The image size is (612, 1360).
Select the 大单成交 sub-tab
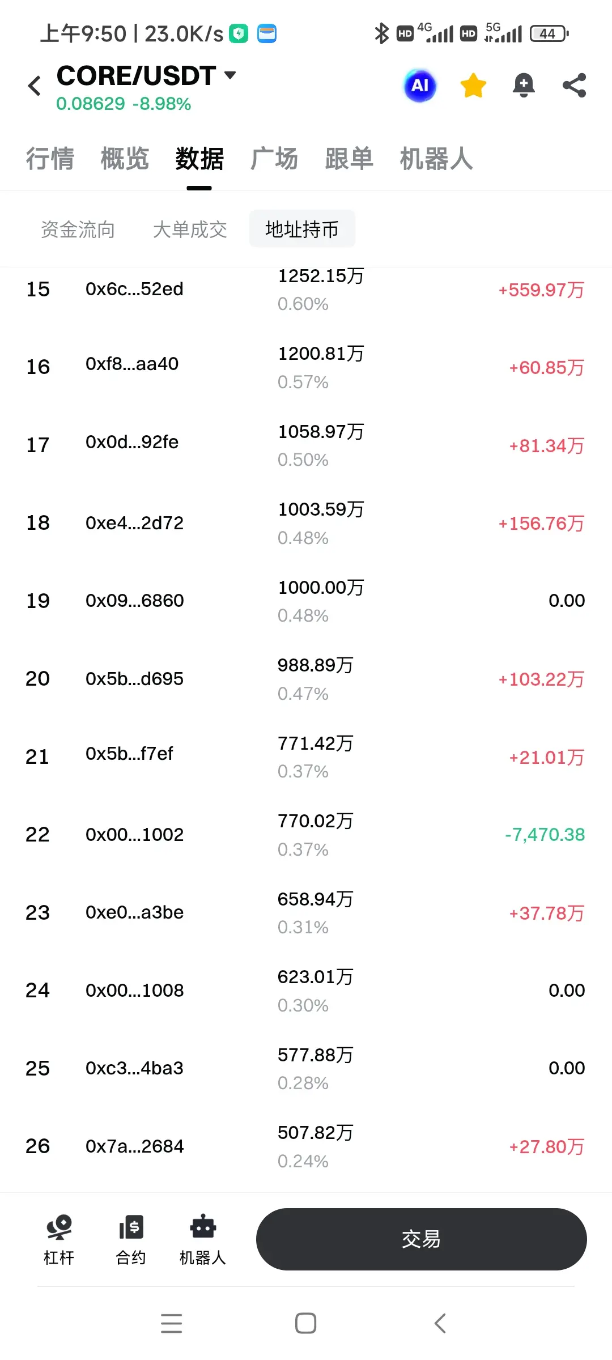point(190,229)
